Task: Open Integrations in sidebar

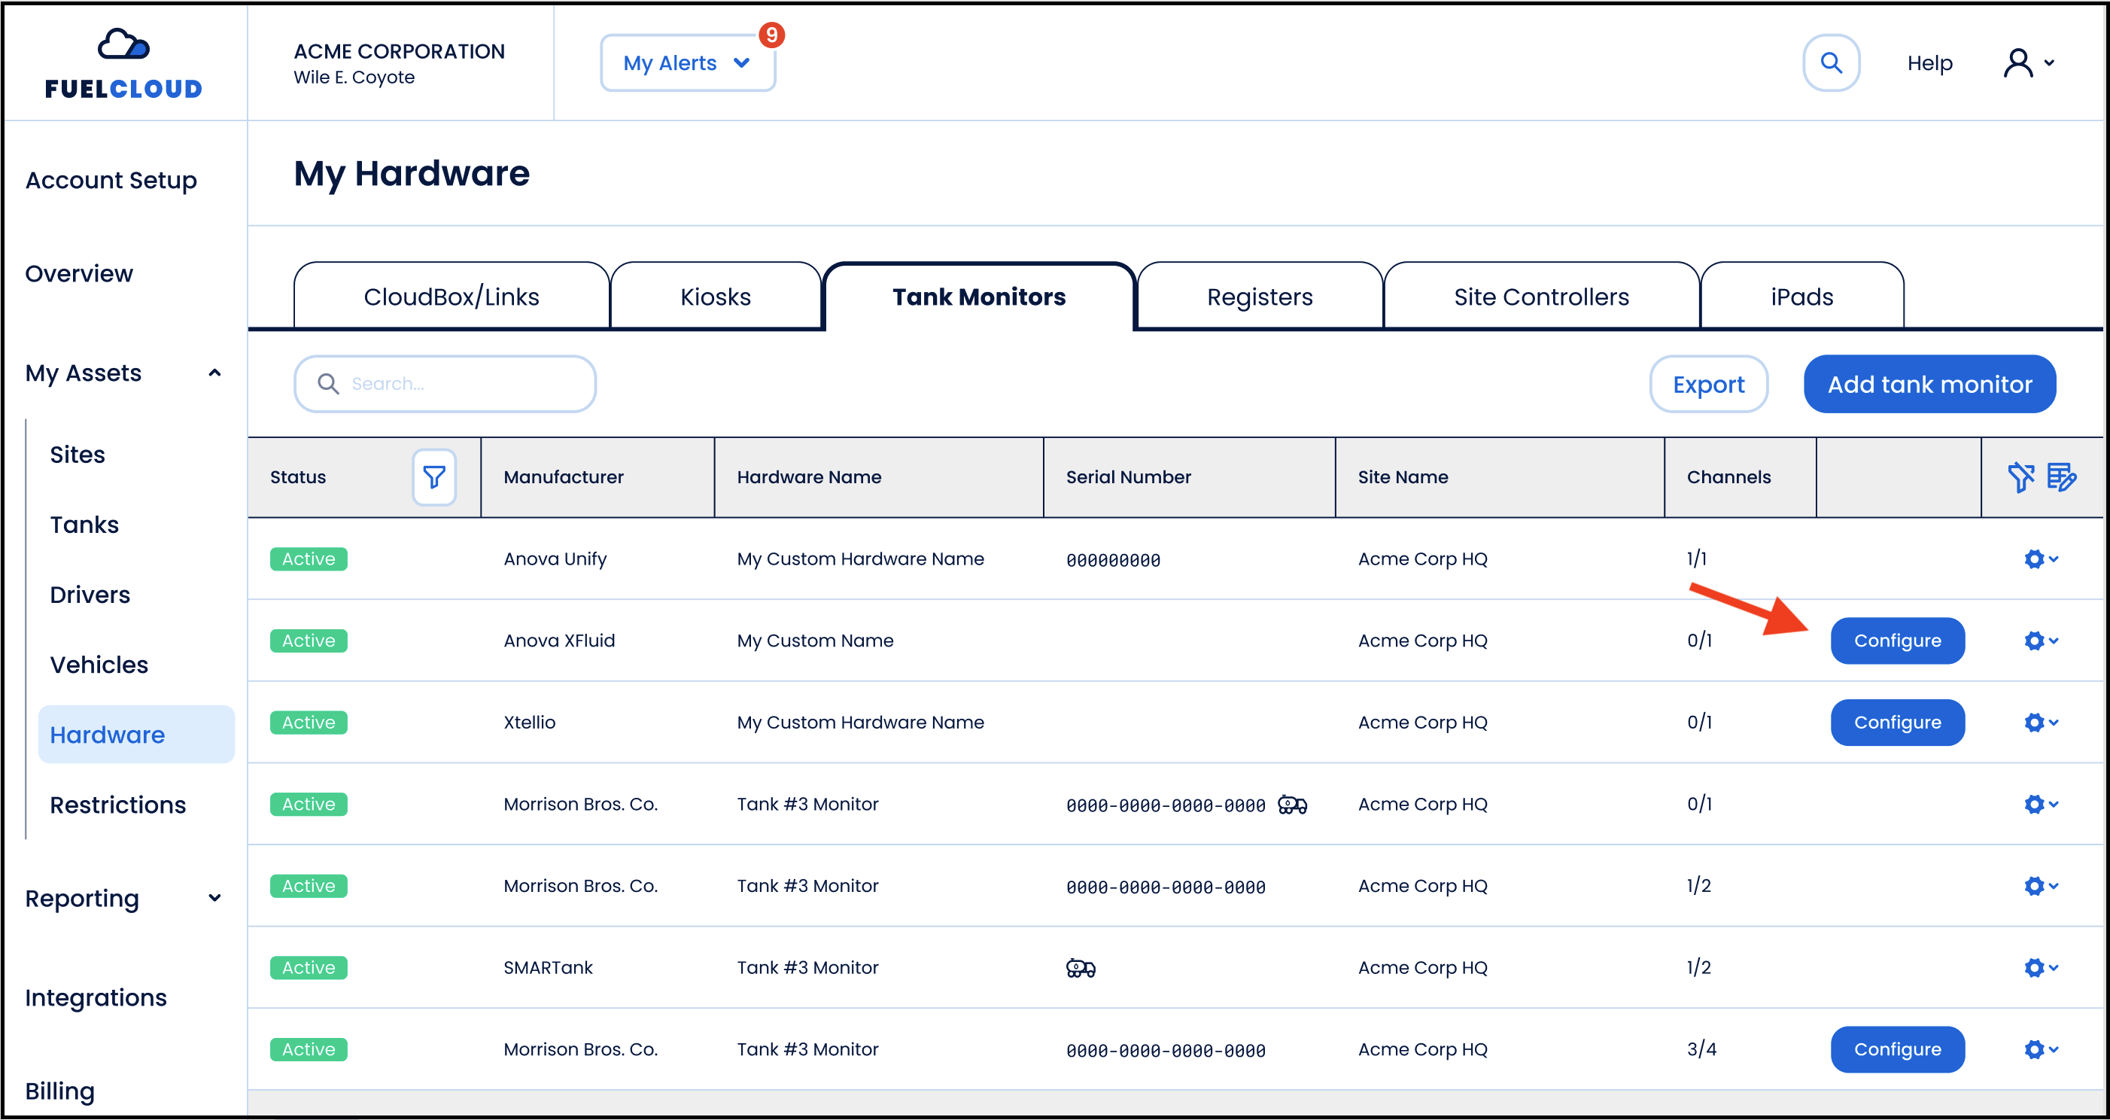Action: (96, 997)
